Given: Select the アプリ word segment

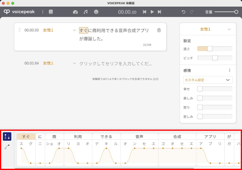Looking at the screenshot, I should (x=210, y=137).
